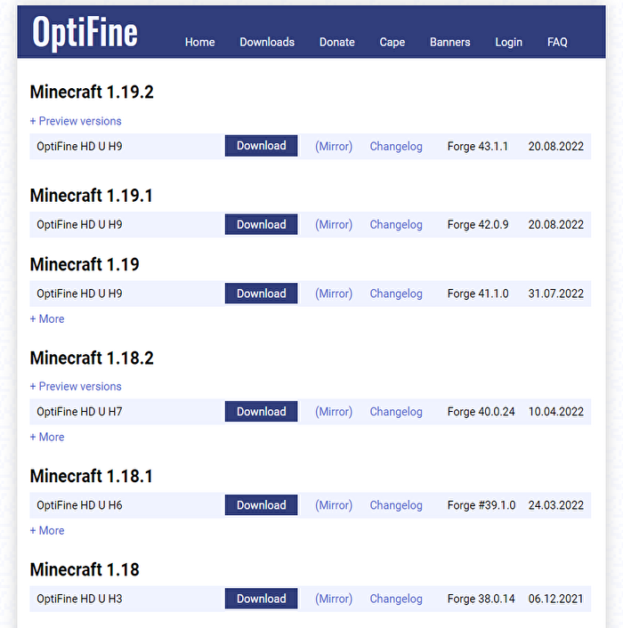Expand Preview versions under Minecraft 1.19.2
The width and height of the screenshot is (623, 628).
coord(76,121)
